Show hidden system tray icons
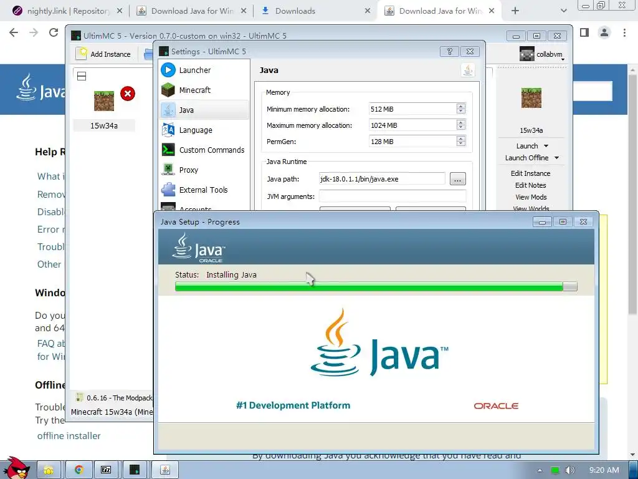638x479 pixels. tap(540, 470)
